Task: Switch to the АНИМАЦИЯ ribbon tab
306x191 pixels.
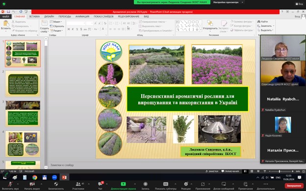Action: (x=82, y=17)
